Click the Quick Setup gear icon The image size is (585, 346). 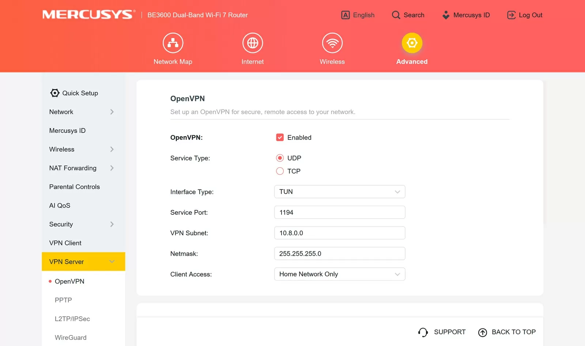[55, 93]
